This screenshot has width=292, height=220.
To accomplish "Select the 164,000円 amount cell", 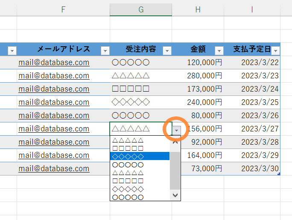I will pos(202,155).
